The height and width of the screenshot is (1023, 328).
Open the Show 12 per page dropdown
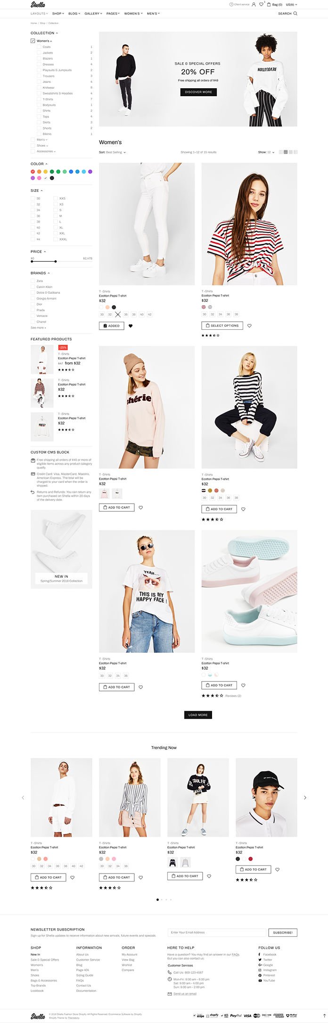(x=266, y=152)
